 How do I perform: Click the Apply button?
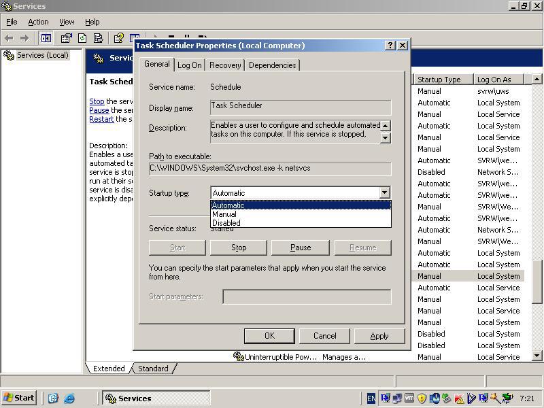click(379, 336)
